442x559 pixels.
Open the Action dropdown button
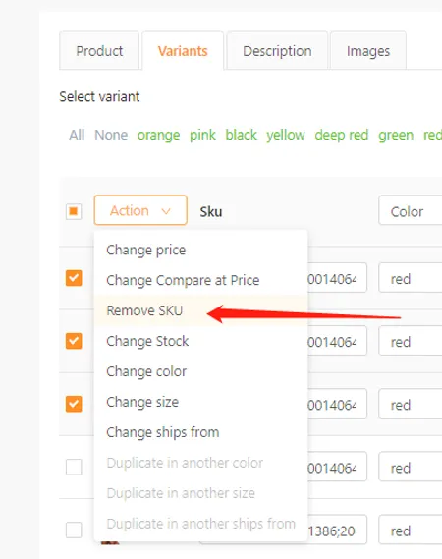pyautogui.click(x=140, y=210)
